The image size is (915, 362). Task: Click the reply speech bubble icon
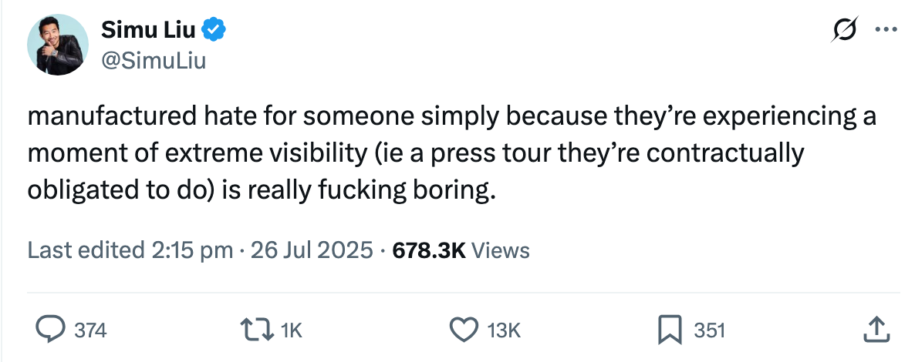click(x=51, y=330)
